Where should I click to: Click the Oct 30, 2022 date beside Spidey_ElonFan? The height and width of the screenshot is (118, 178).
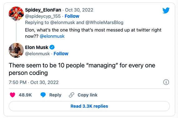[79, 10]
